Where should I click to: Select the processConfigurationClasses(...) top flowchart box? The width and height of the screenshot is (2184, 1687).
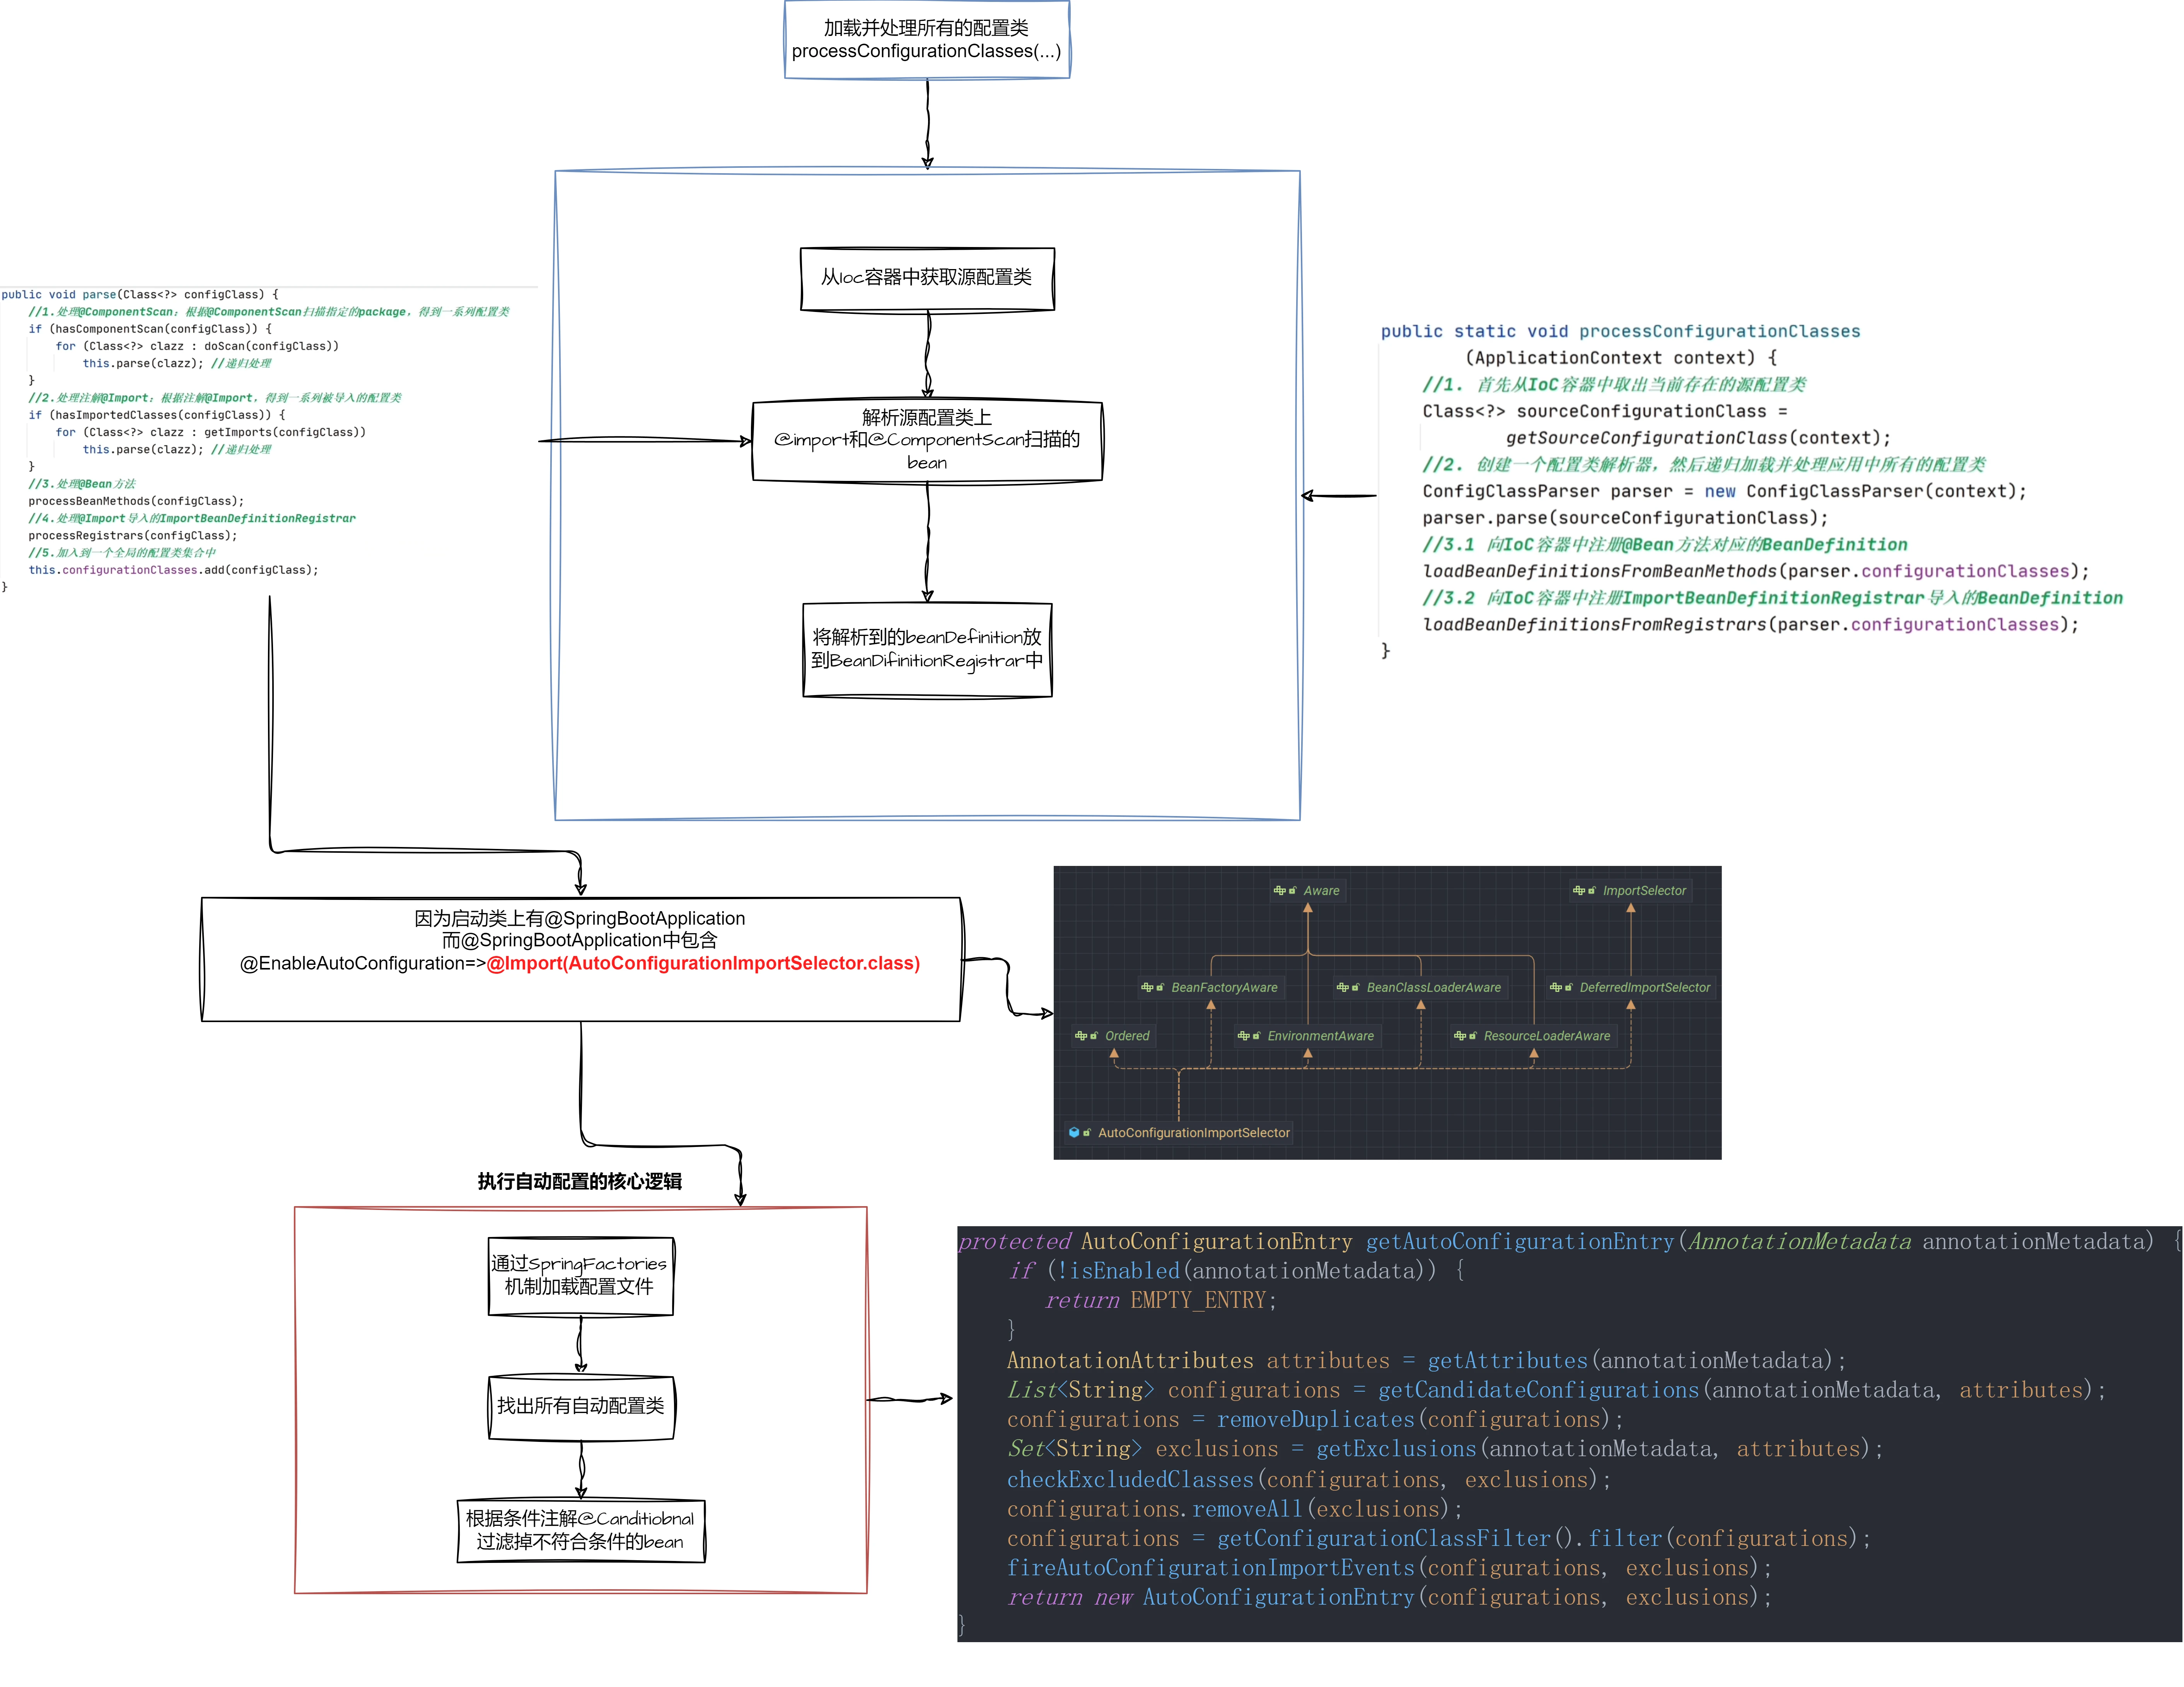926,40
